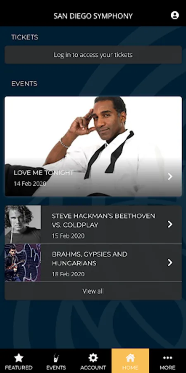Expand Love Me Tonight chevron arrow
The width and height of the screenshot is (186, 373).
[170, 177]
